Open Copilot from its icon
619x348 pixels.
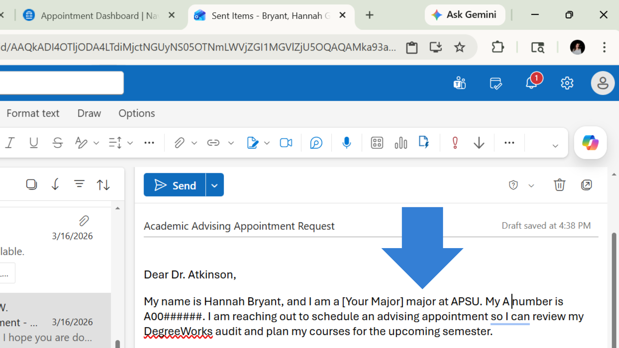(590, 143)
